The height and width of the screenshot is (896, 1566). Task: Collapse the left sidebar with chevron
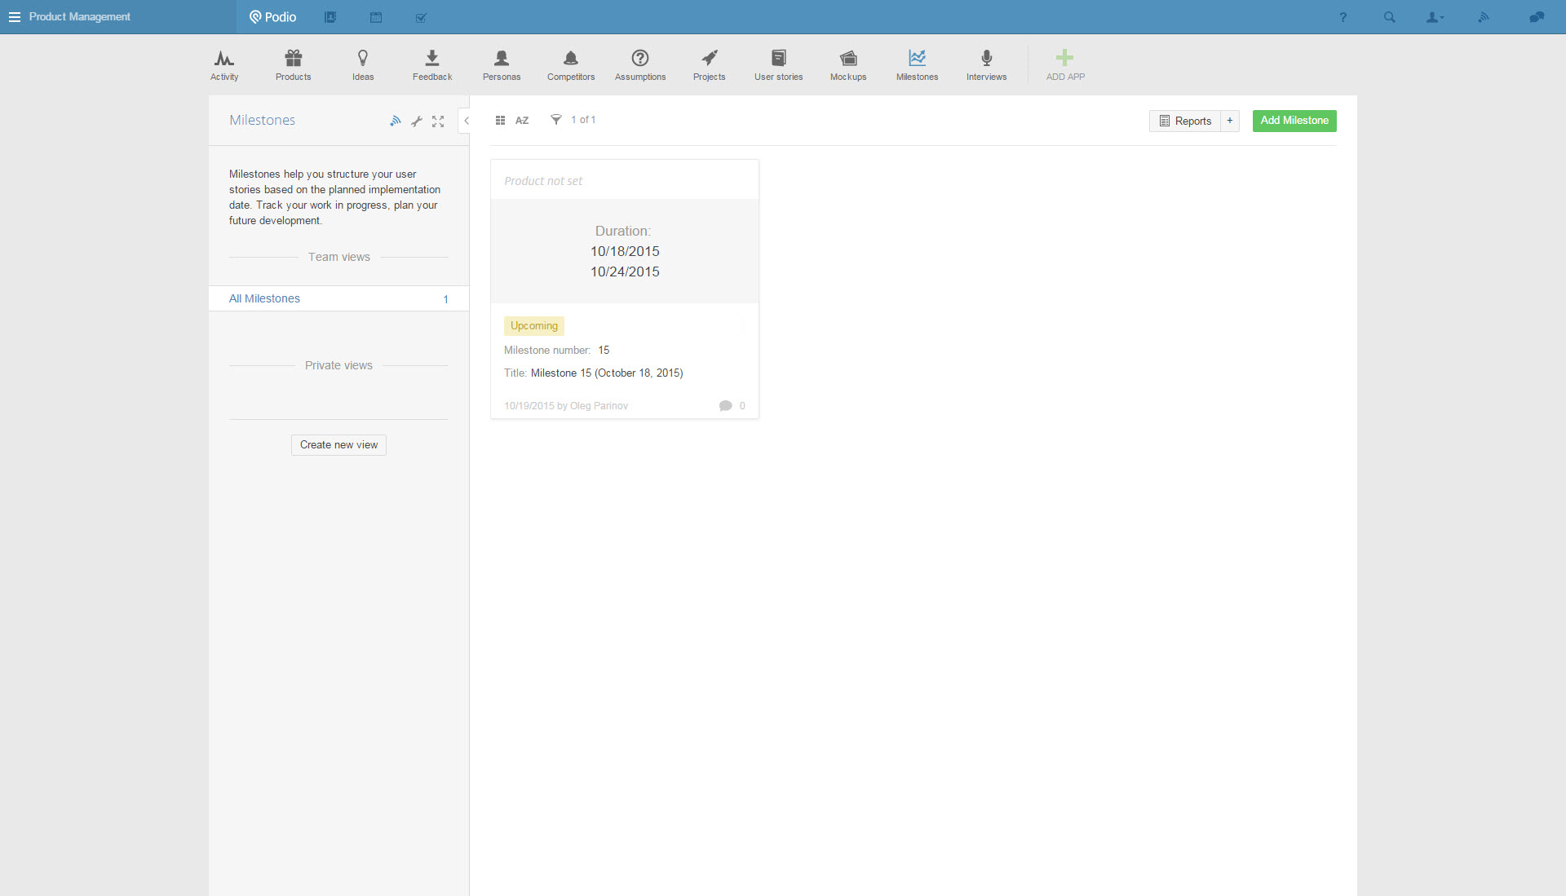pyautogui.click(x=466, y=121)
